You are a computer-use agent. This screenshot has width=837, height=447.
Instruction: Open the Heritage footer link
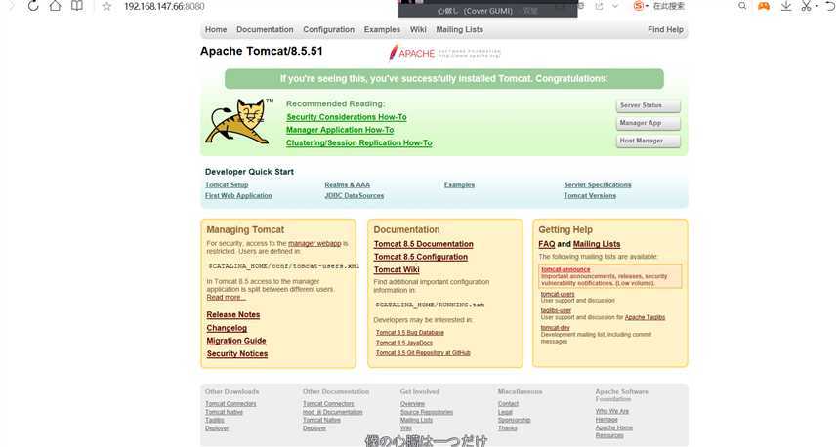coord(607,420)
